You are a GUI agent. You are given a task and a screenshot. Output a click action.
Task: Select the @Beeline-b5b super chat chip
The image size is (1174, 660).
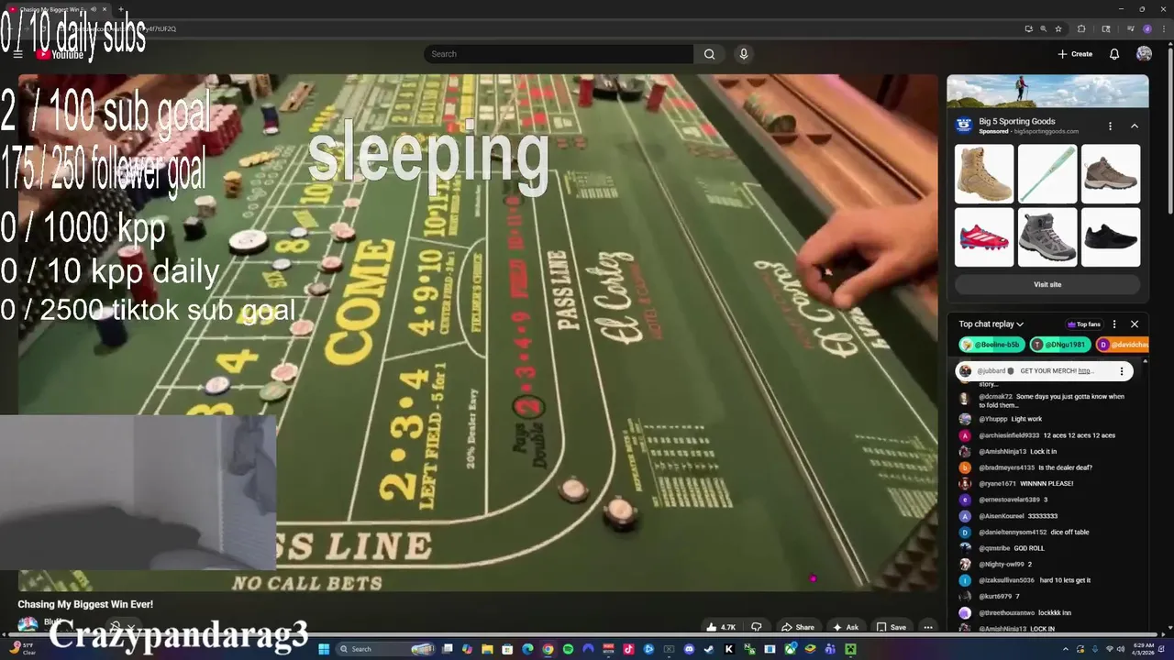pos(991,345)
